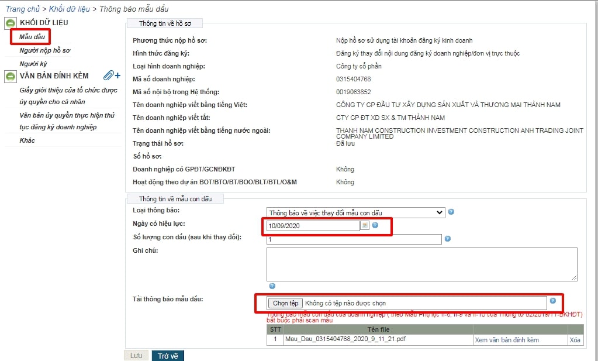Image resolution: width=598 pixels, height=361 pixels.
Task: Select the Thông tin về hồ sơ tab
Action: pyautogui.click(x=165, y=23)
